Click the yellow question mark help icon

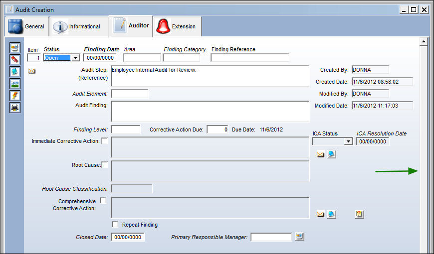coord(359,214)
